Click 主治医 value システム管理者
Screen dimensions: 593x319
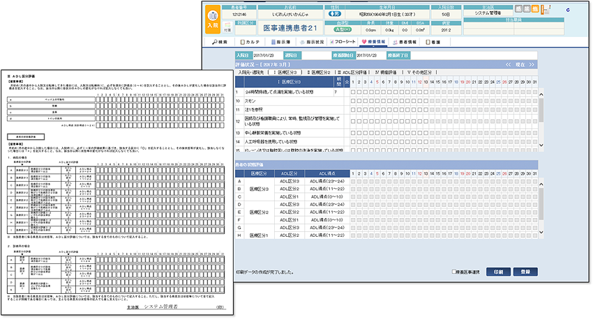pos(488,13)
